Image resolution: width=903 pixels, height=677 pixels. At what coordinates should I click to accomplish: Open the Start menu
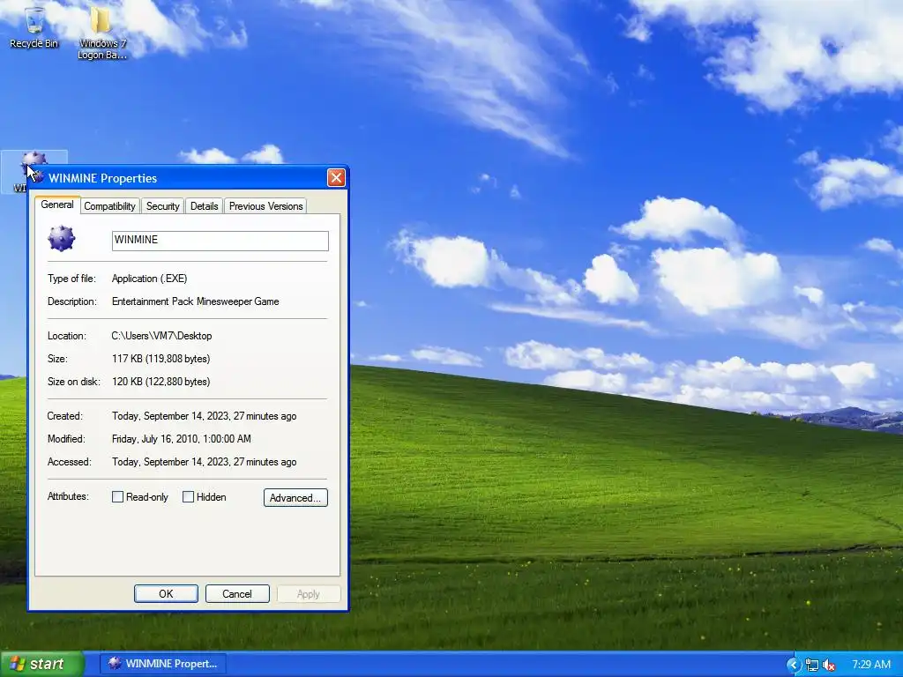pos(41,664)
